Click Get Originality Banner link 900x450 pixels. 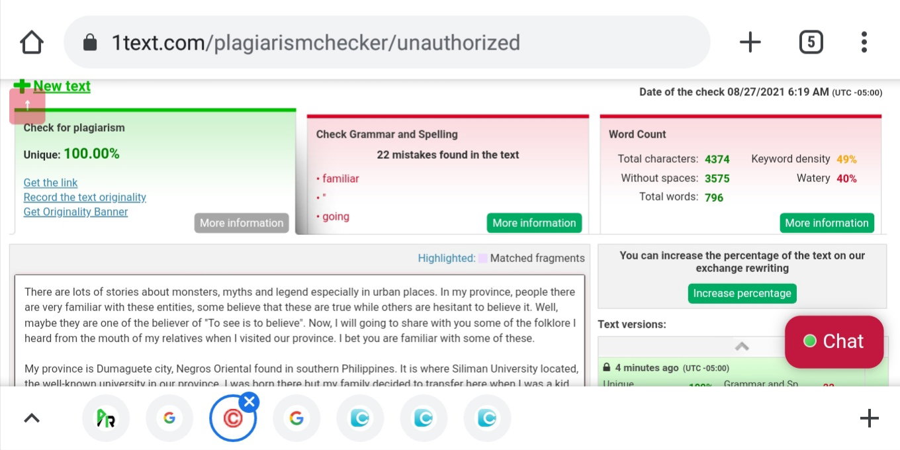[75, 212]
